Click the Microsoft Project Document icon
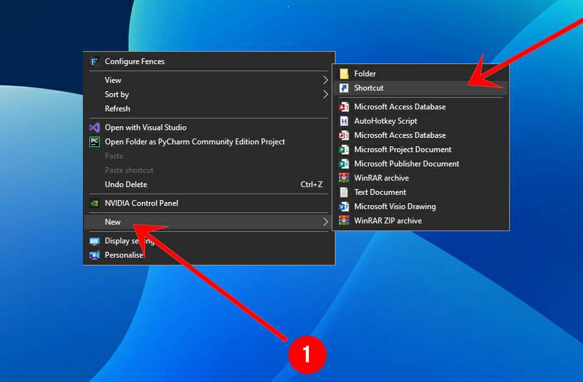 [x=343, y=150]
